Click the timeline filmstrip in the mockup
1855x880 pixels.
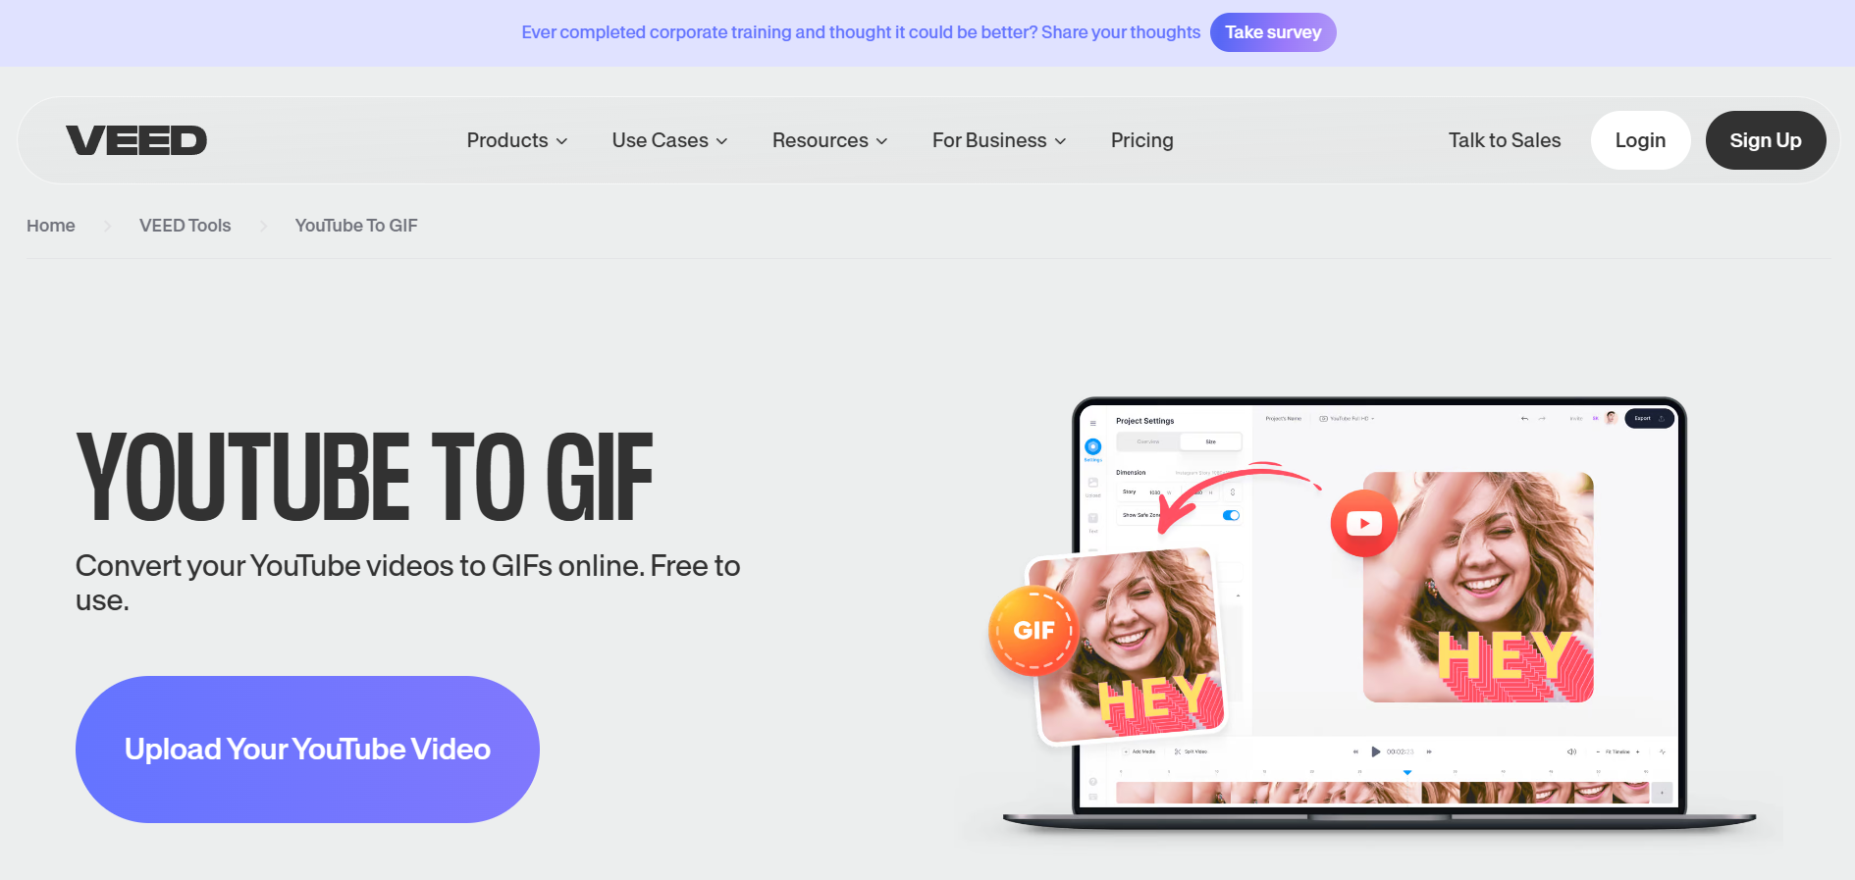[x=1384, y=793]
